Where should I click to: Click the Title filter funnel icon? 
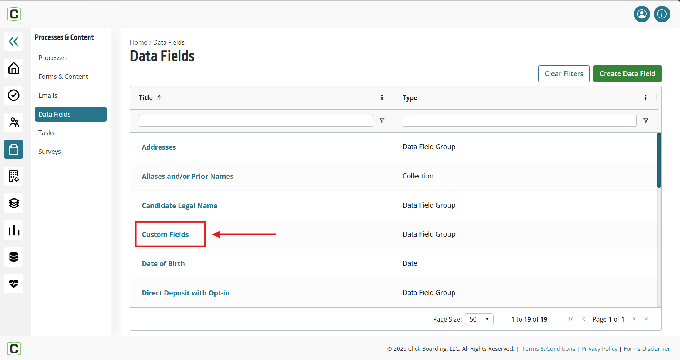(x=382, y=121)
